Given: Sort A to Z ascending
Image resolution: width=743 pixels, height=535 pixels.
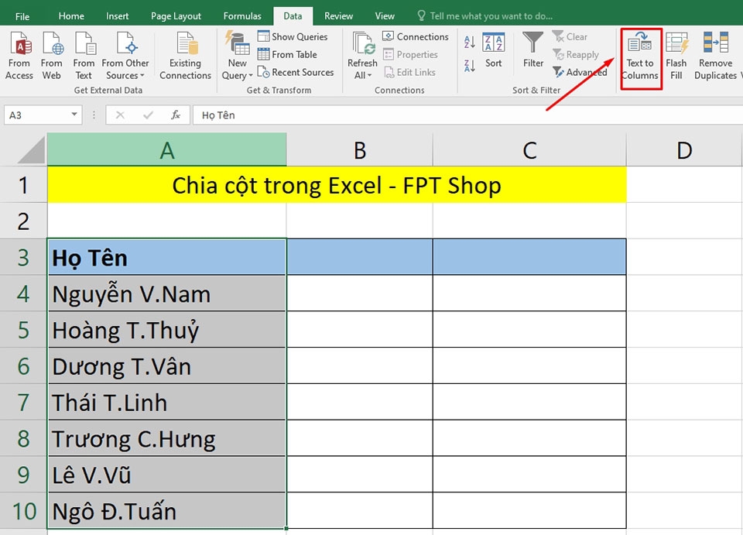Looking at the screenshot, I should pyautogui.click(x=470, y=42).
